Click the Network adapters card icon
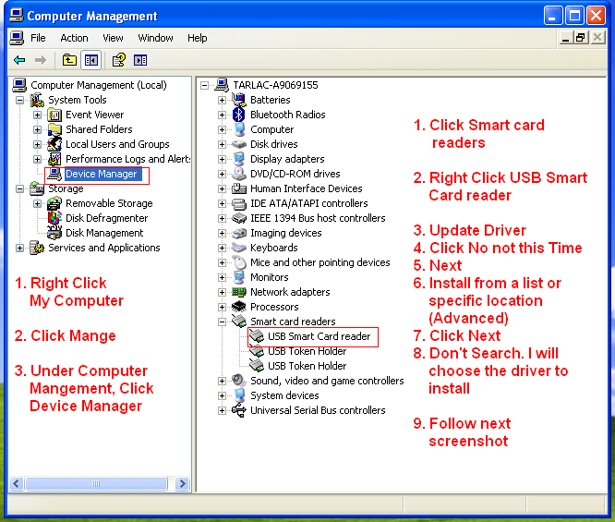 [239, 292]
